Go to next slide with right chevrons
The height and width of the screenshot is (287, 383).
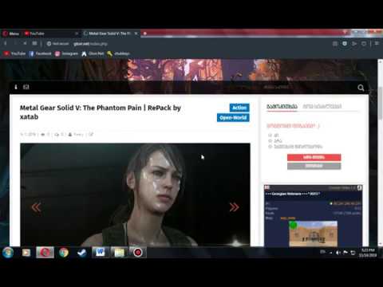[234, 207]
